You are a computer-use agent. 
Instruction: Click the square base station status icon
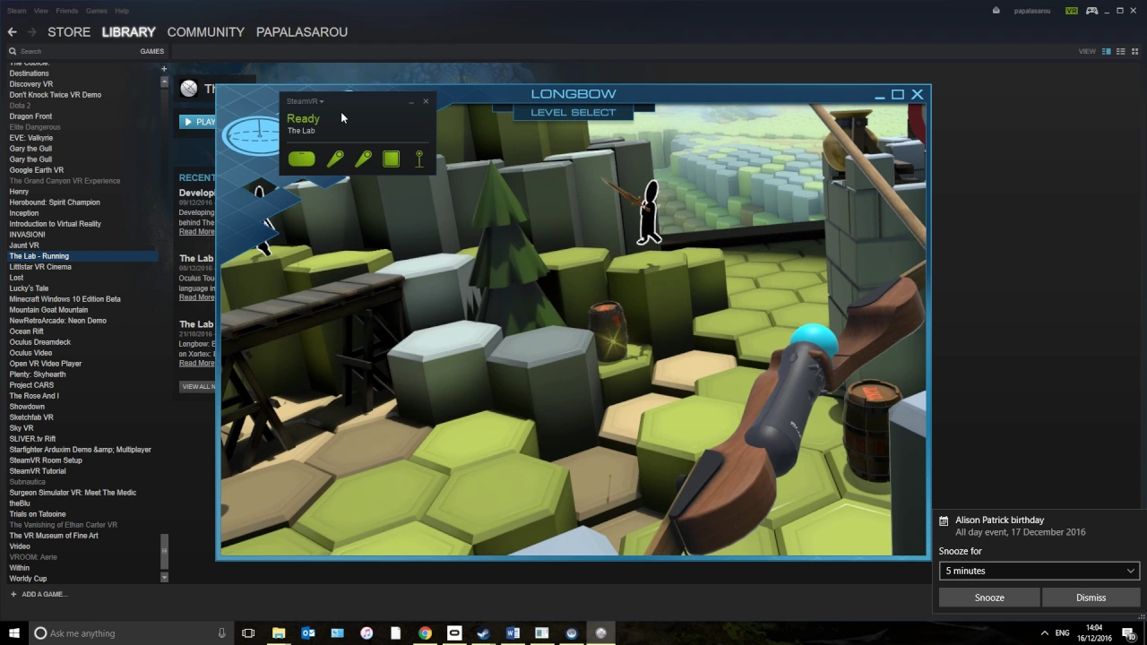pos(391,159)
